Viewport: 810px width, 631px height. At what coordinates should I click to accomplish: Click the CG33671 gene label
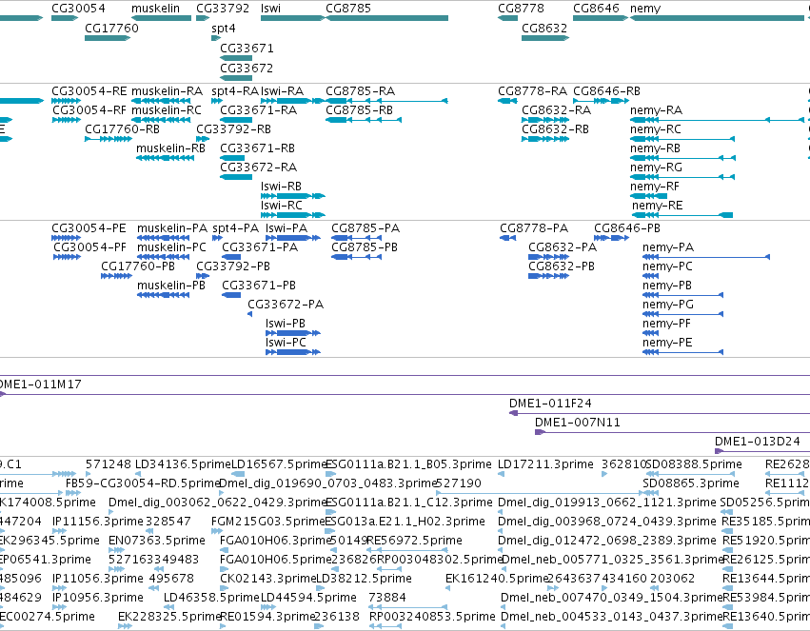click(247, 48)
